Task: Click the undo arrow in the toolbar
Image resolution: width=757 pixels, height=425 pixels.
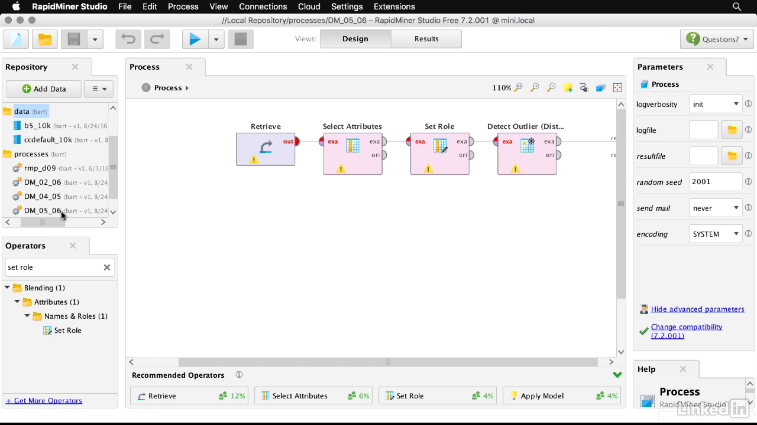Action: (x=128, y=40)
